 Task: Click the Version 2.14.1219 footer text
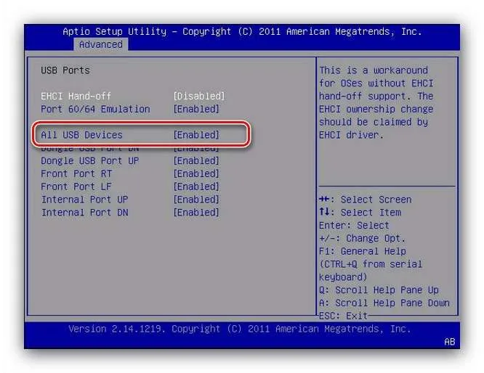coord(240,329)
